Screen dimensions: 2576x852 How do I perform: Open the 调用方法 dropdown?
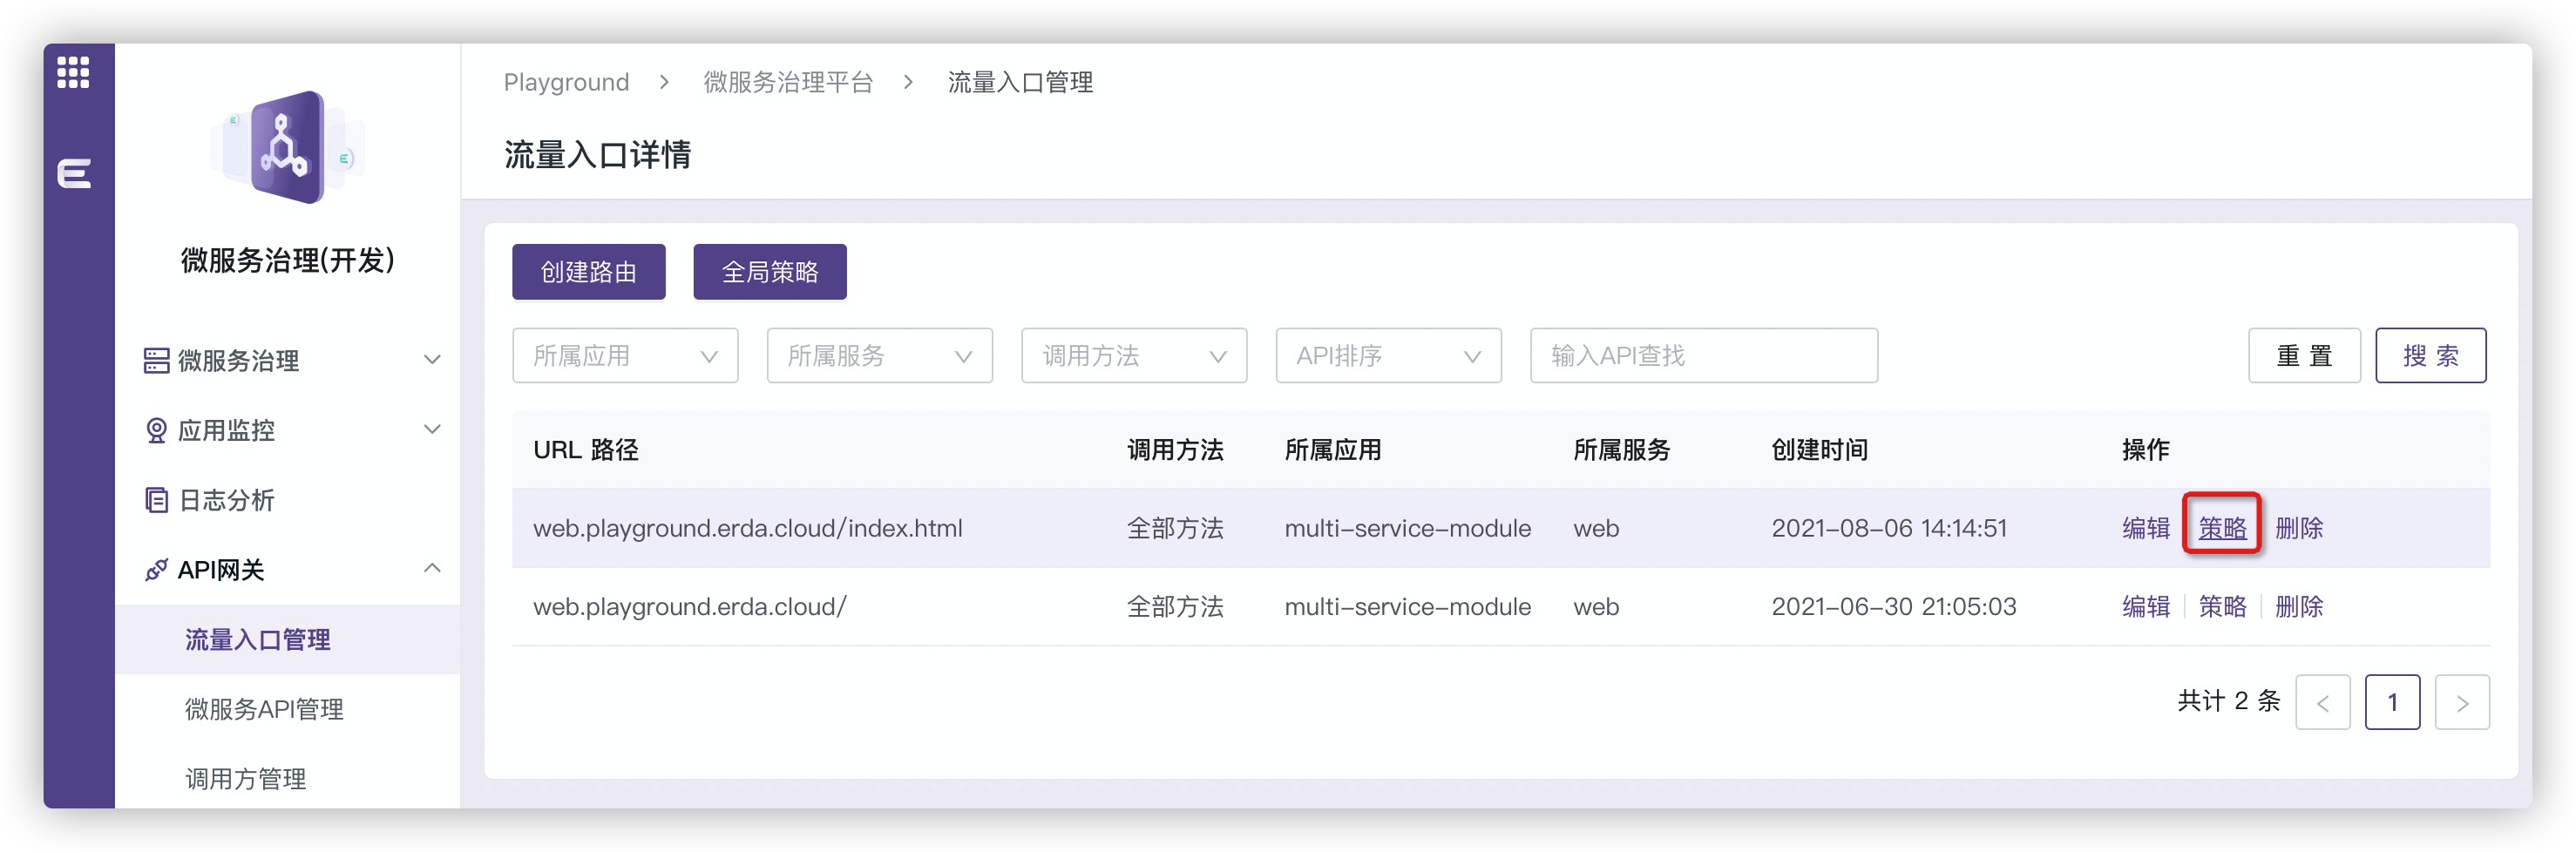click(x=1133, y=355)
